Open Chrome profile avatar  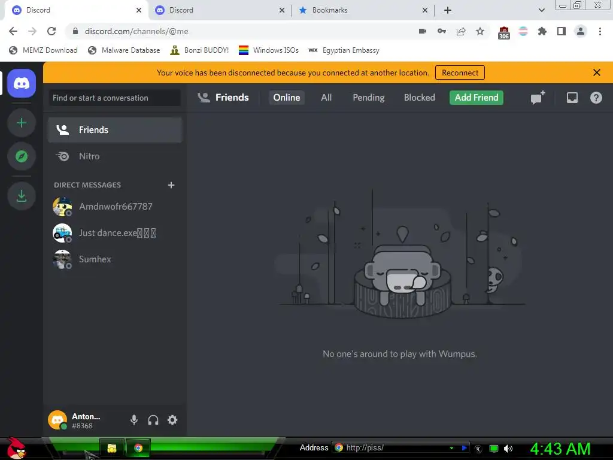581,31
